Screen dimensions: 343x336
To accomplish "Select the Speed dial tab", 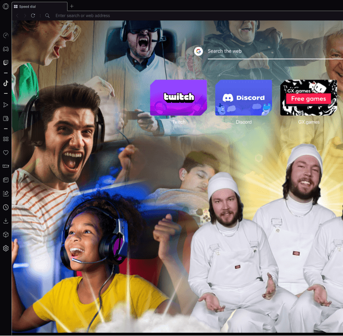I will [x=40, y=7].
